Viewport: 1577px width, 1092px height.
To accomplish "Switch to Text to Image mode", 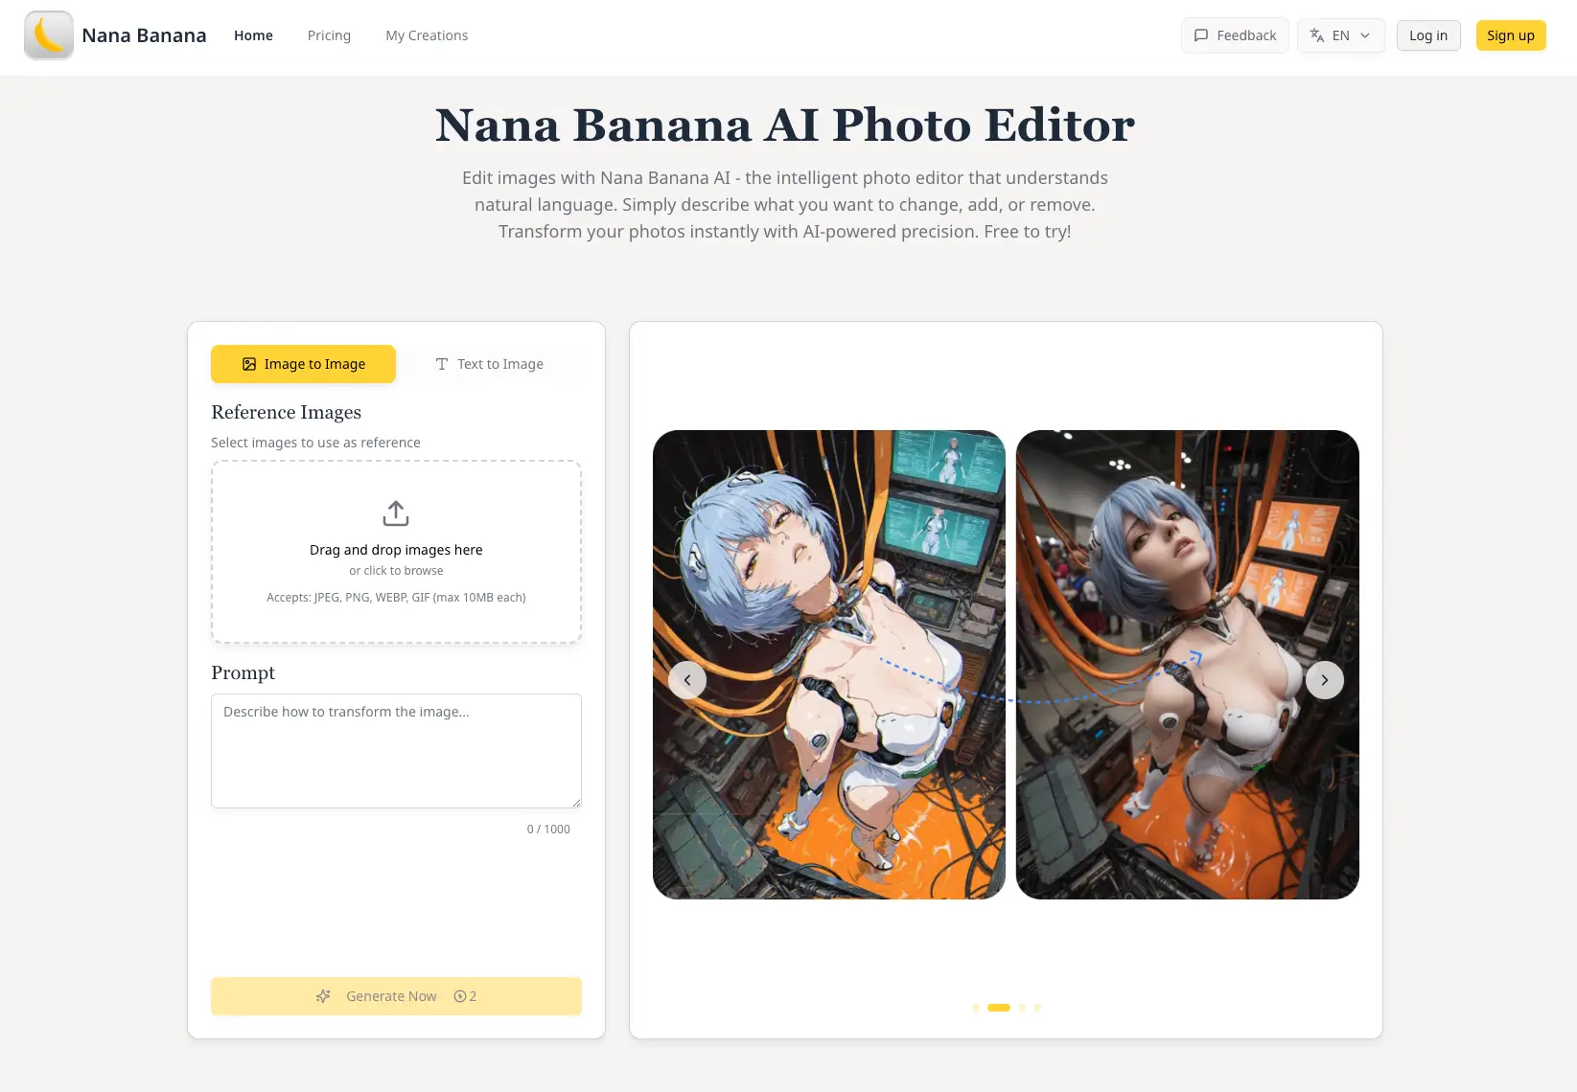I will 491,364.
